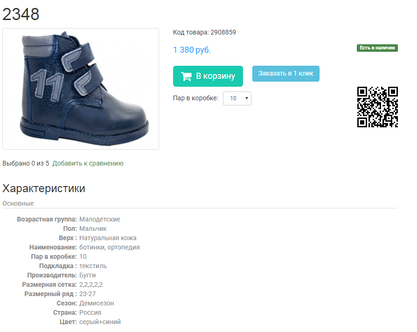
Task: Add the boots to the cart
Action: point(208,76)
